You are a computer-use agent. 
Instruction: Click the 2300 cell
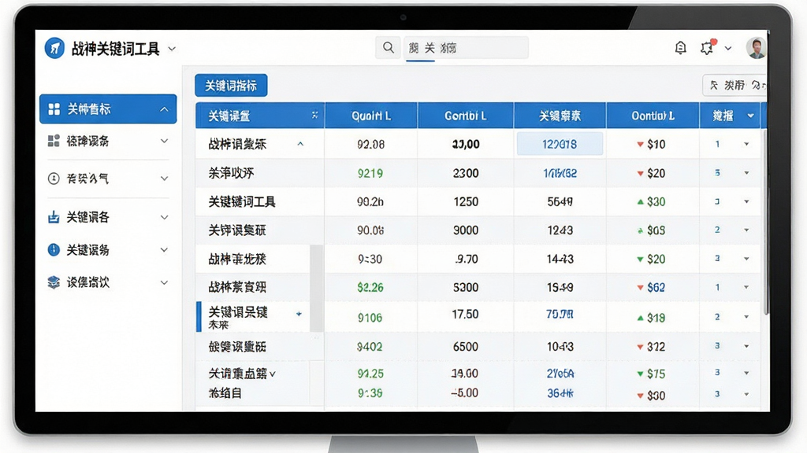466,173
